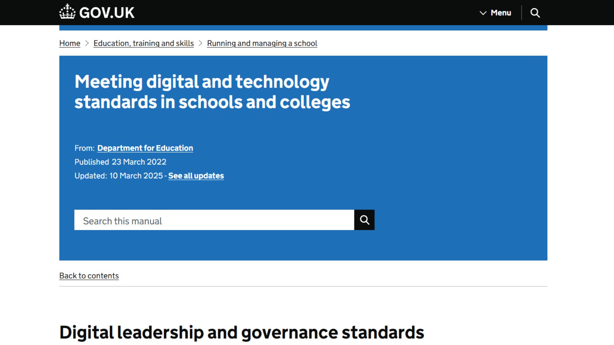Collapse the navigation Menu chevron
Screen dimensions: 614x345
coord(483,13)
